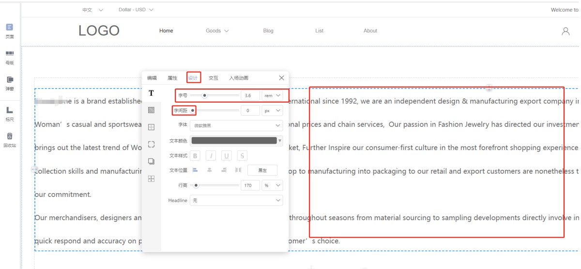
Task: Align text left in 文本位置 row
Action: 196,170
